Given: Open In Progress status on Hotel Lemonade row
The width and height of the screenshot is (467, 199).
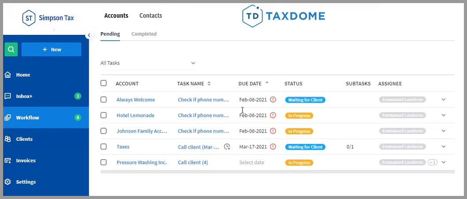Looking at the screenshot, I should point(299,116).
